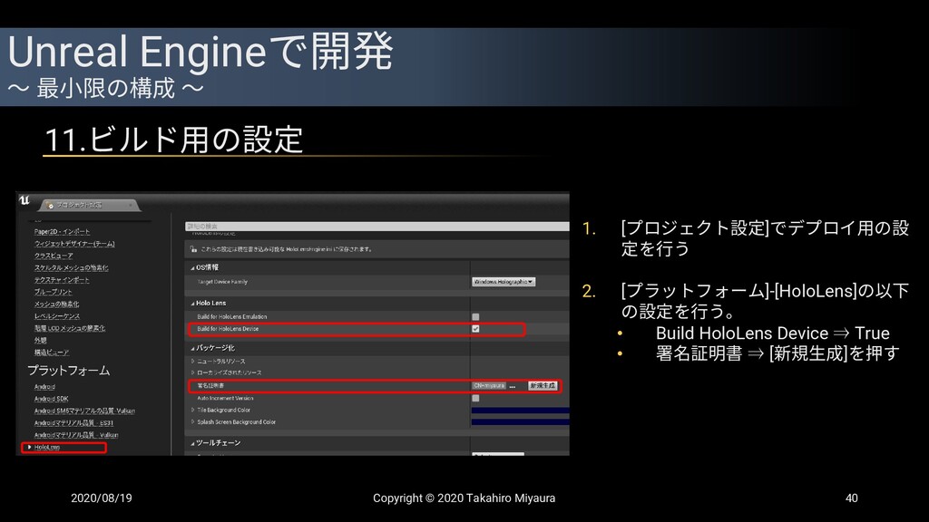Select Android SM5マテリアルの品質 - Vulkan
Image resolution: width=929 pixels, height=522 pixels.
[x=84, y=411]
